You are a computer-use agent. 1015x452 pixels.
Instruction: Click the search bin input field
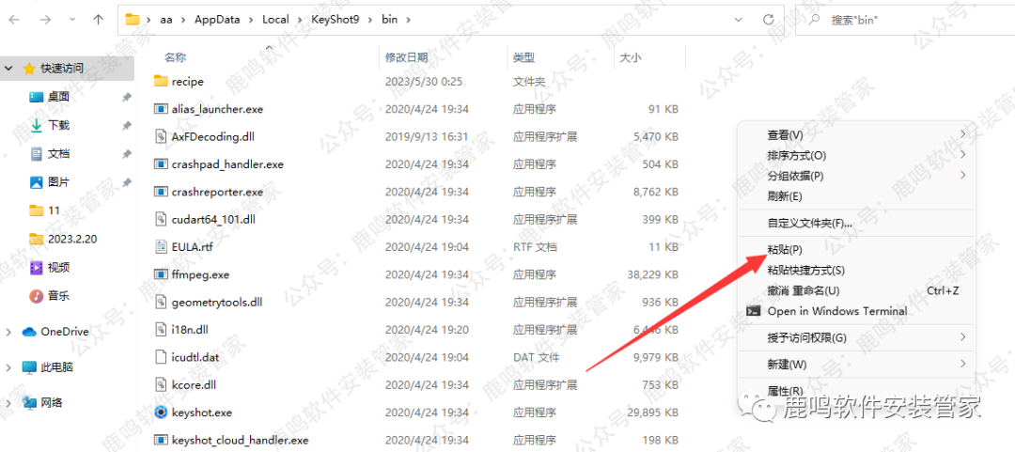point(902,19)
